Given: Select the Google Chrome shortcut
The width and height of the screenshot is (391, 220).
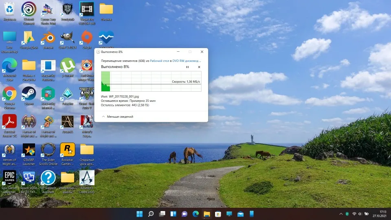Looking at the screenshot, I should (x=9, y=98).
